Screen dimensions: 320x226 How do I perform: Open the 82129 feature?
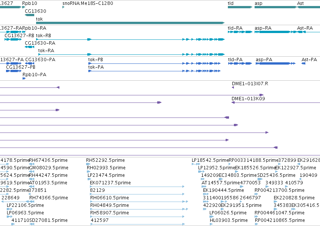[x=137, y=194]
